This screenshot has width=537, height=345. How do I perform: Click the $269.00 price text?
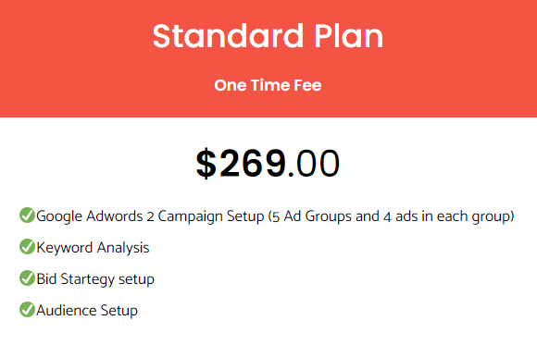[x=268, y=164]
